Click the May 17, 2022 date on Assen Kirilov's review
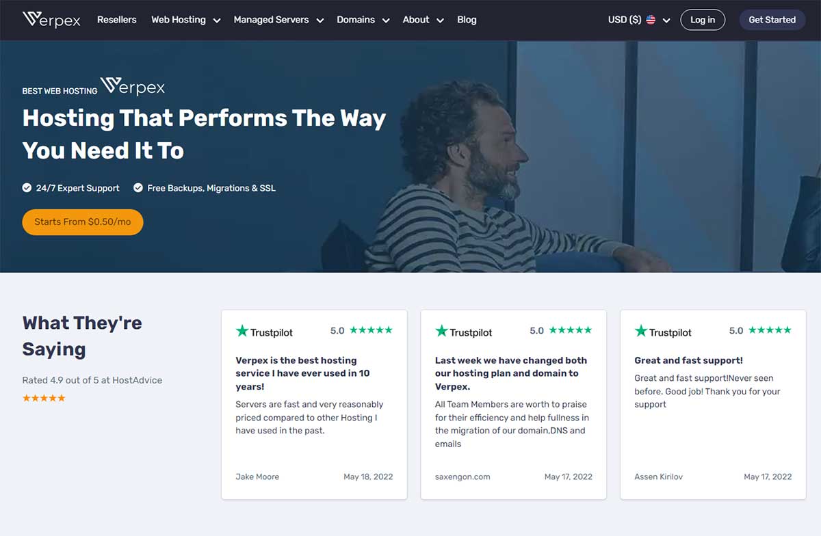Image resolution: width=821 pixels, height=536 pixels. point(768,477)
